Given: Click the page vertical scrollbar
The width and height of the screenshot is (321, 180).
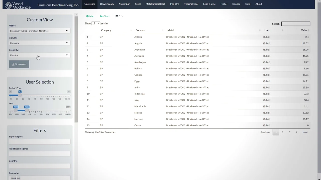Looking at the screenshot, I should [x=319, y=87].
